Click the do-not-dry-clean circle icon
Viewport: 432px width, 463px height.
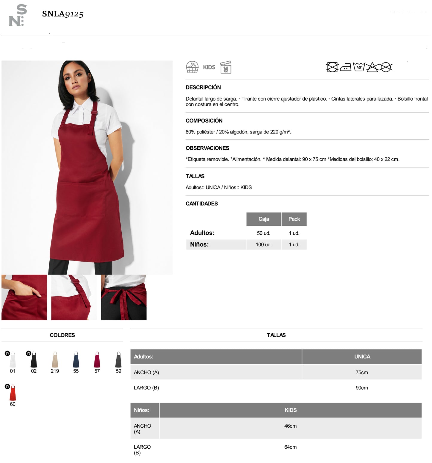pyautogui.click(x=386, y=67)
